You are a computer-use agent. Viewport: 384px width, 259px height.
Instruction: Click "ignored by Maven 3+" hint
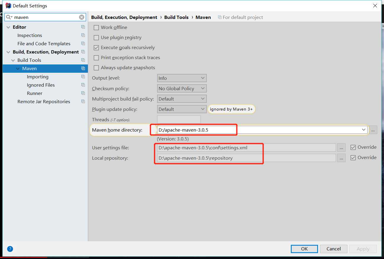coord(231,109)
